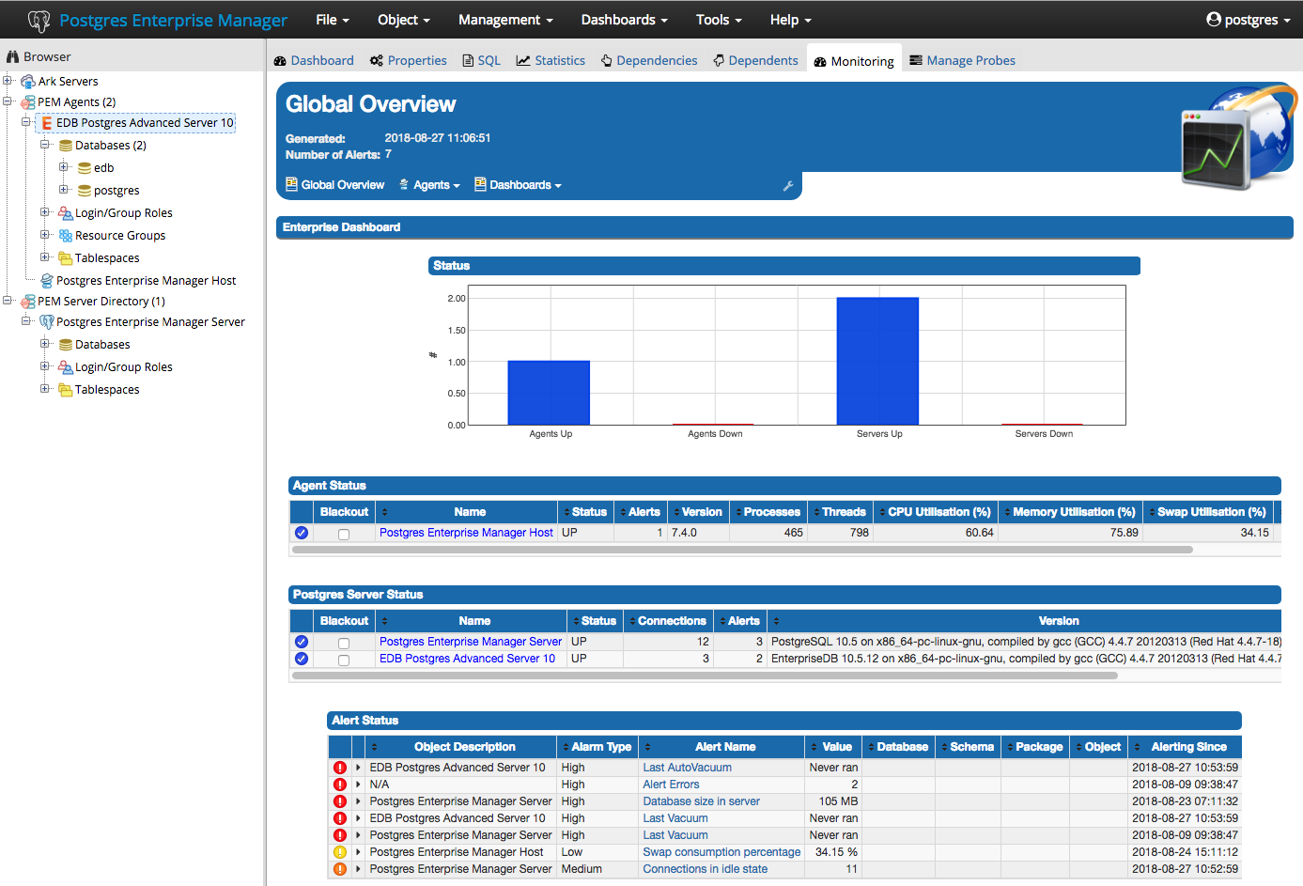The height and width of the screenshot is (886, 1303).
Task: Click the Servers Up bar in Status chart
Action: (877, 362)
